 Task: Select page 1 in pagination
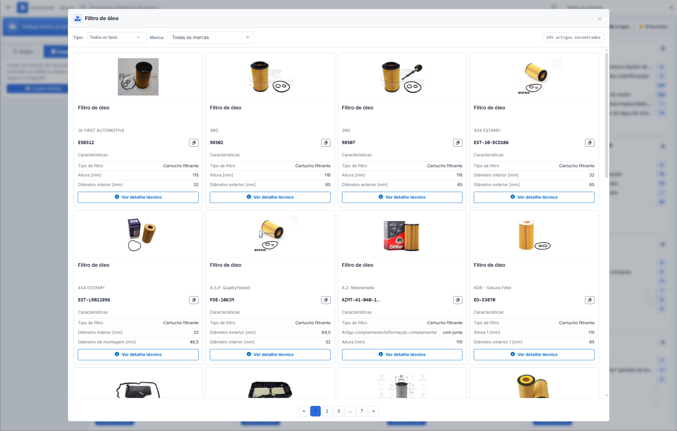tap(315, 411)
